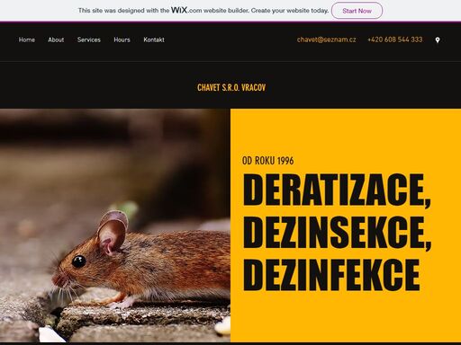Open the map location pin icon
Screen dimensions: 461x345
tap(438, 40)
